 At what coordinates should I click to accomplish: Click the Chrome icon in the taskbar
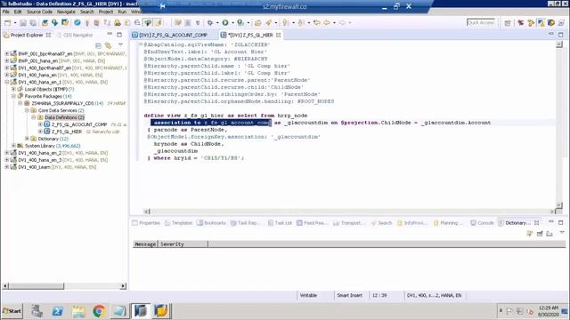tap(99, 311)
